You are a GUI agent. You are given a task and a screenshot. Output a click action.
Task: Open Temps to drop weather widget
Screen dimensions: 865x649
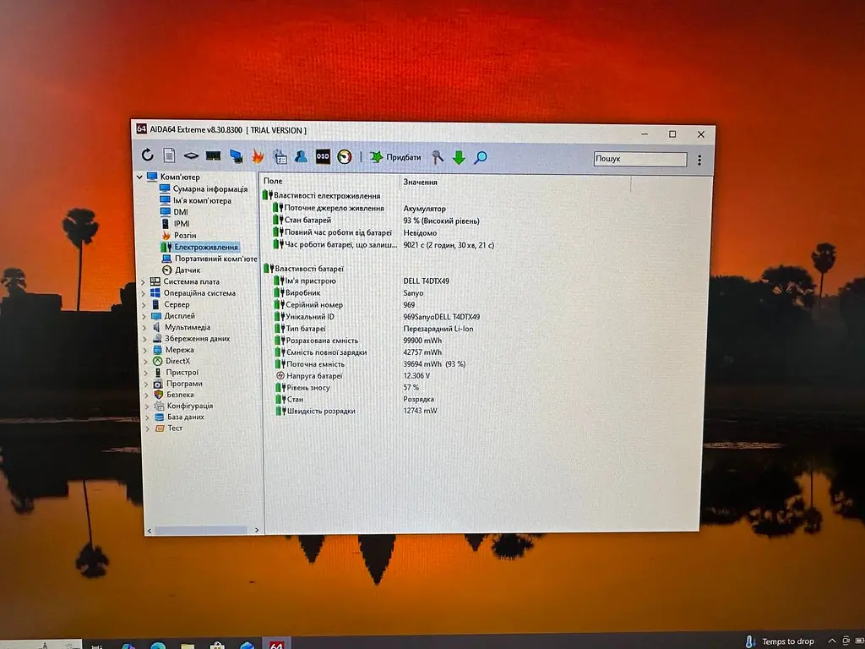coord(781,641)
